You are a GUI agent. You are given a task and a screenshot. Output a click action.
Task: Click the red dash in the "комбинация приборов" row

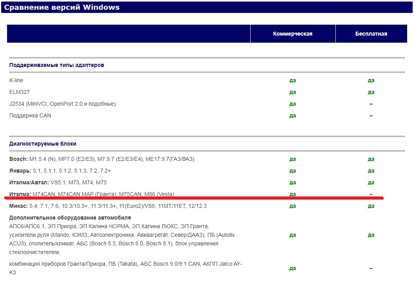click(371, 268)
